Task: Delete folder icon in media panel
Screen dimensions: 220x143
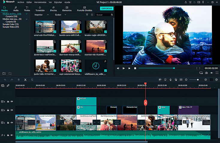Action: [x=10, y=73]
